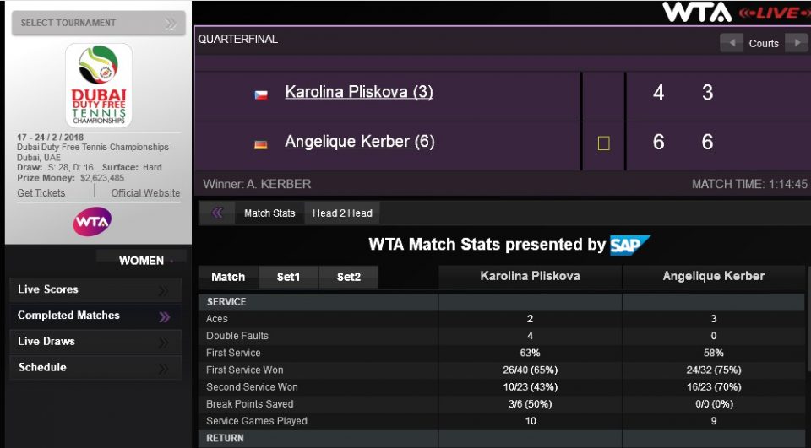The height and width of the screenshot is (448, 811).
Task: Click the SAP sponsor logo
Action: click(630, 245)
